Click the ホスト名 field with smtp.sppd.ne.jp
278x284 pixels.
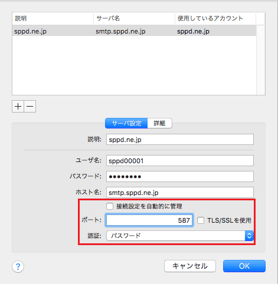180,193
